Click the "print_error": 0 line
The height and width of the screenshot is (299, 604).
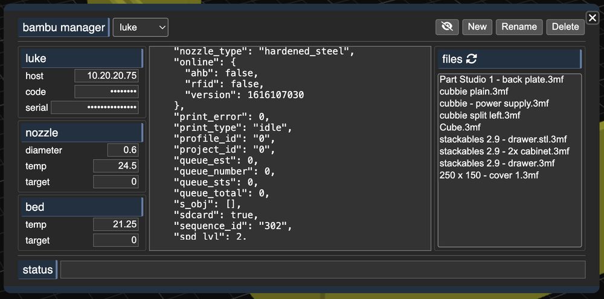click(222, 116)
